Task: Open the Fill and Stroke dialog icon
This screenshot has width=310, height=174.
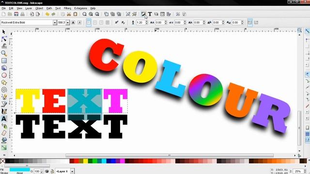Action: point(143,14)
